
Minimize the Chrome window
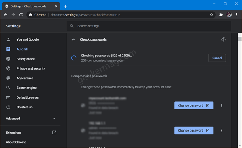pyautogui.click(x=214, y=4)
